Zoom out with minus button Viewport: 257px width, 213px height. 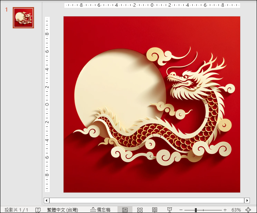pyautogui.click(x=181, y=210)
